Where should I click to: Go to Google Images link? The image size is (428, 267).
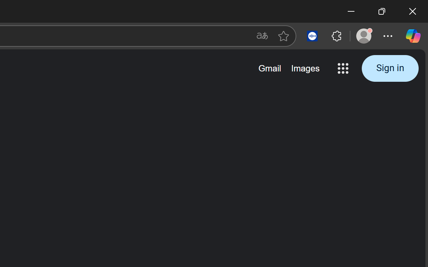(x=305, y=68)
